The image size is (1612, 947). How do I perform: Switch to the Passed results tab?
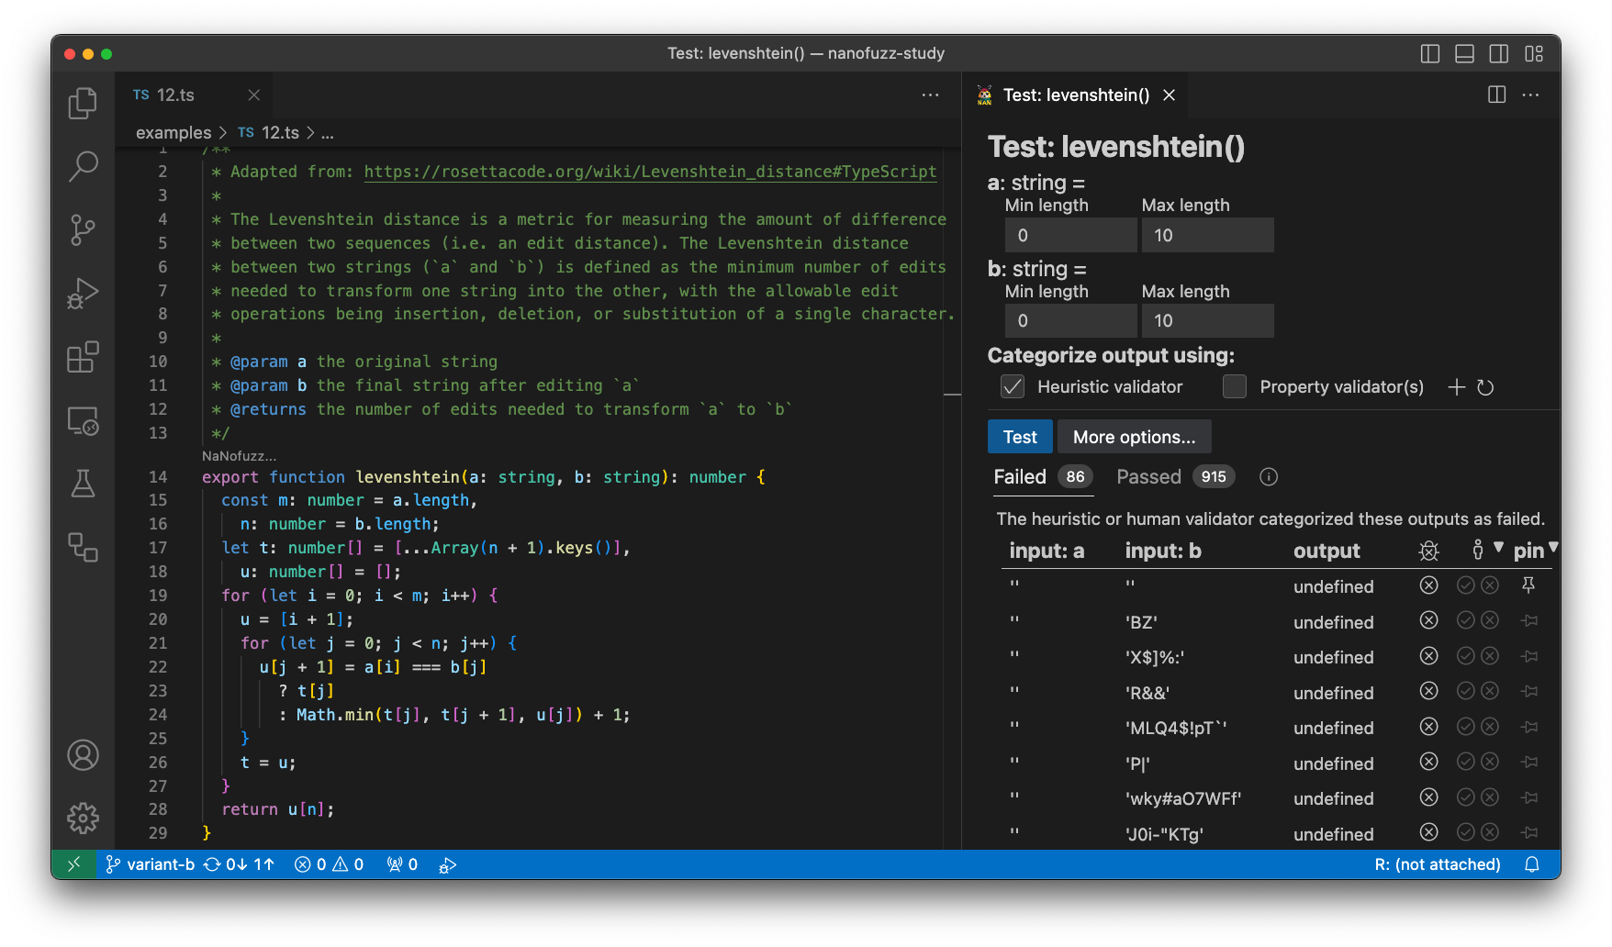[x=1148, y=477]
